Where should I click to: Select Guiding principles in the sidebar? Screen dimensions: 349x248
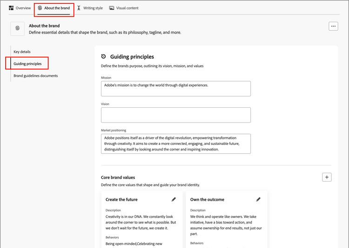[x=27, y=64]
